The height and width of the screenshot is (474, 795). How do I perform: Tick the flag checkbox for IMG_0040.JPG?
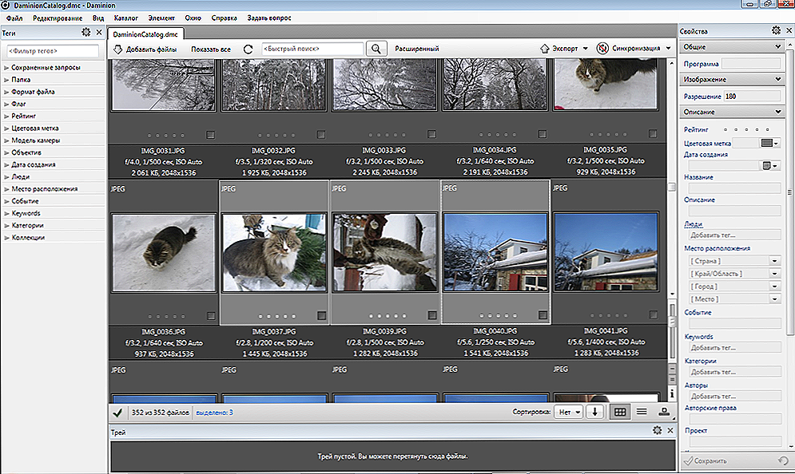point(543,315)
